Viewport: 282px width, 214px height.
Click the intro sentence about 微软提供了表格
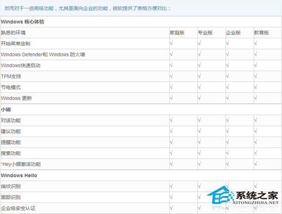(87, 8)
